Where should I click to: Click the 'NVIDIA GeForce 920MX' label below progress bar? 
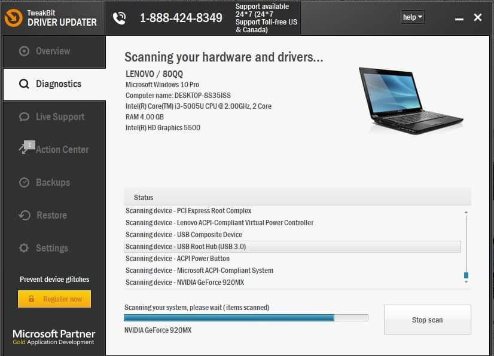(x=158, y=330)
